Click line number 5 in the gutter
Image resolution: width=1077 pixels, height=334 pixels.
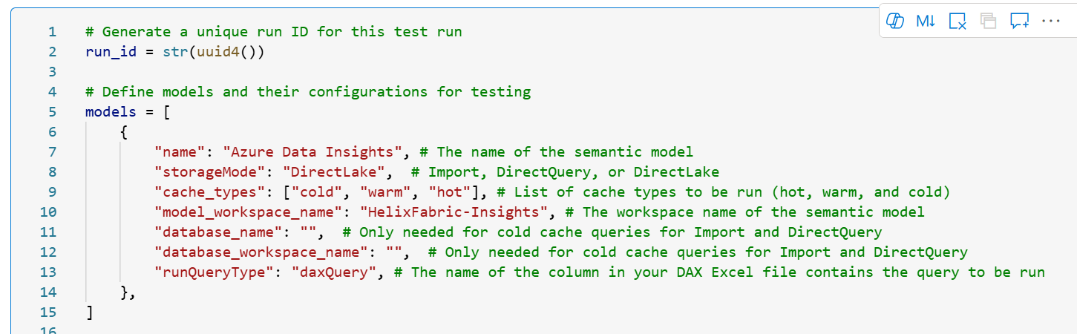pos(52,112)
